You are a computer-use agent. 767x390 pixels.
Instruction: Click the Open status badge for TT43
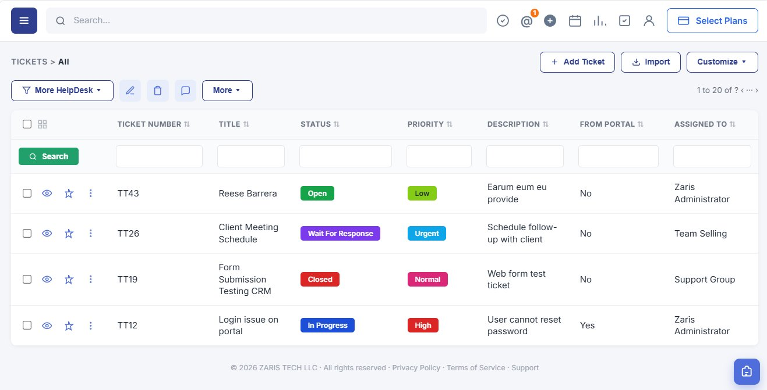tap(317, 194)
